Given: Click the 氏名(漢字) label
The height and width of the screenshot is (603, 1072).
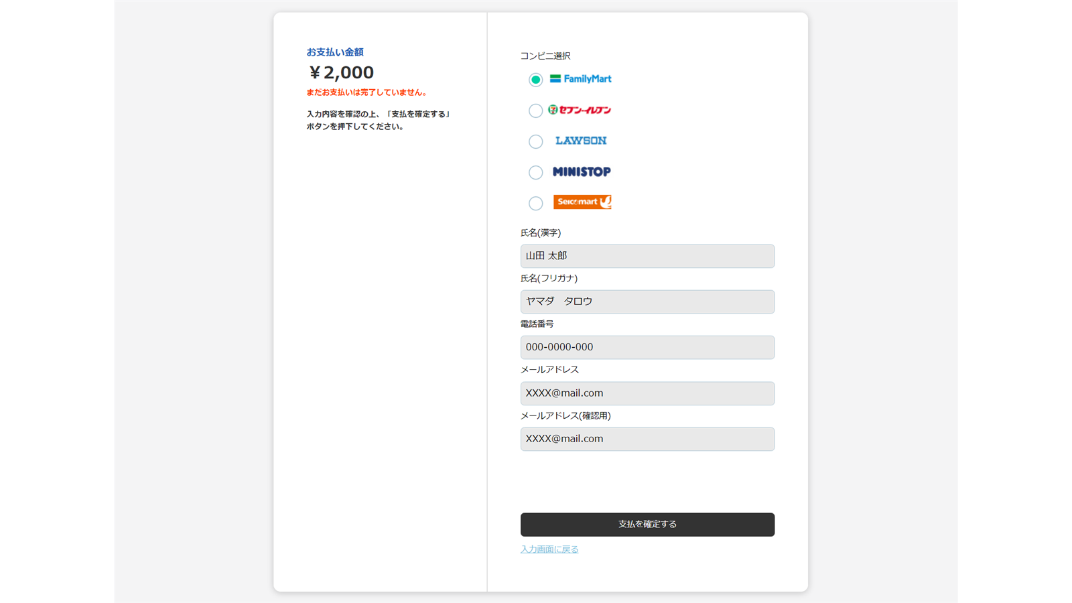Looking at the screenshot, I should (x=541, y=232).
